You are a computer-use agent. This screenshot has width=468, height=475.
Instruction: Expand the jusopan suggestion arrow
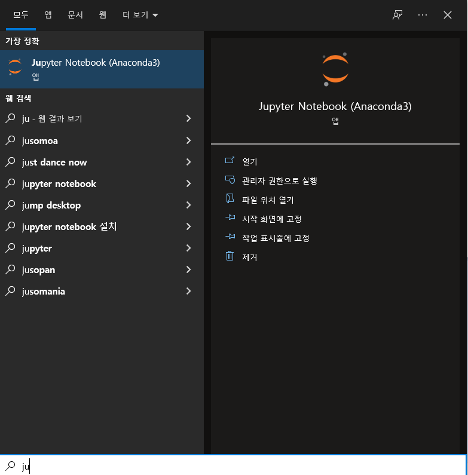188,269
